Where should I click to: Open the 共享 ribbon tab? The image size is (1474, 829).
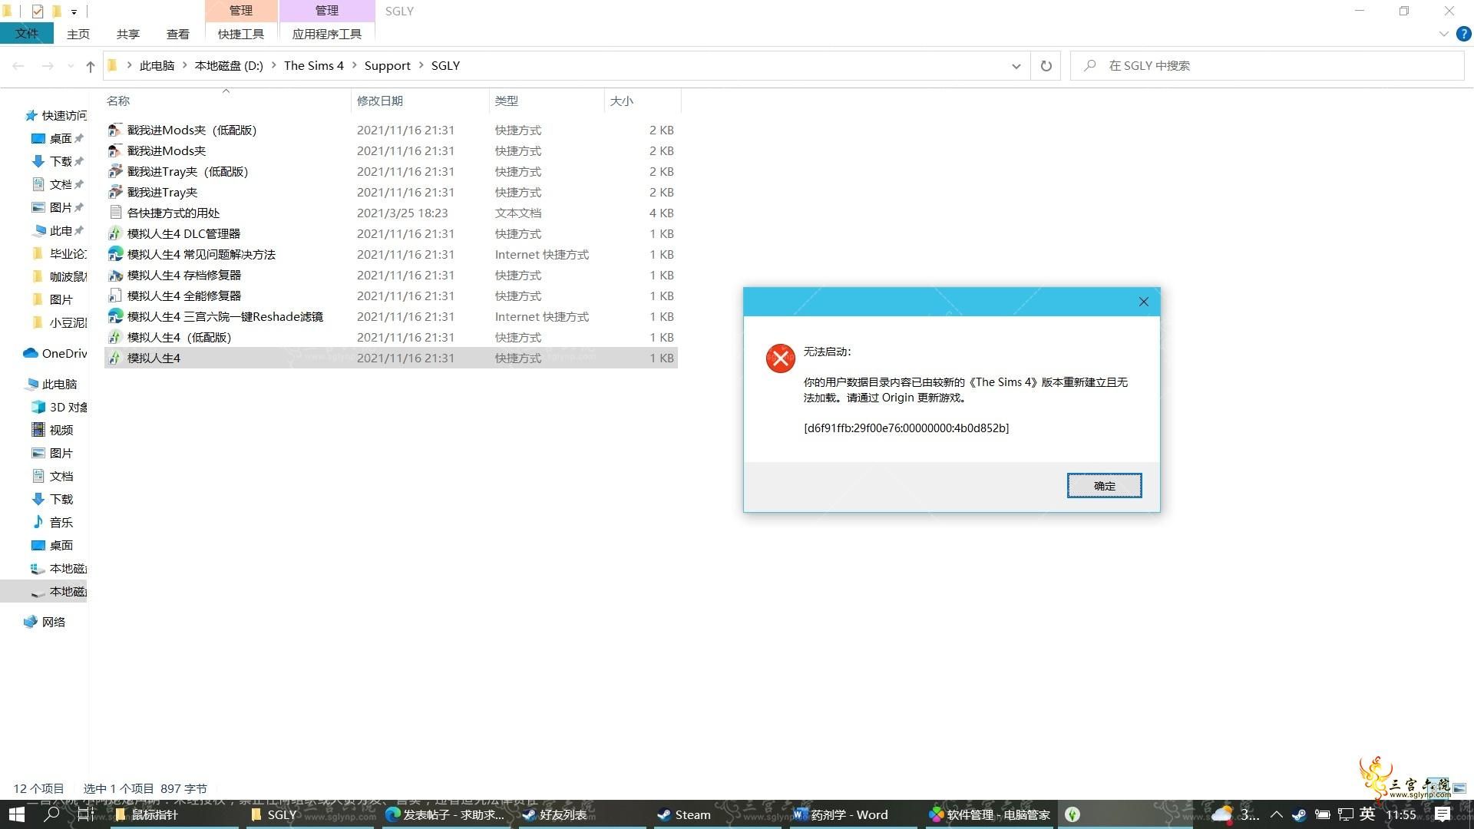tap(128, 34)
